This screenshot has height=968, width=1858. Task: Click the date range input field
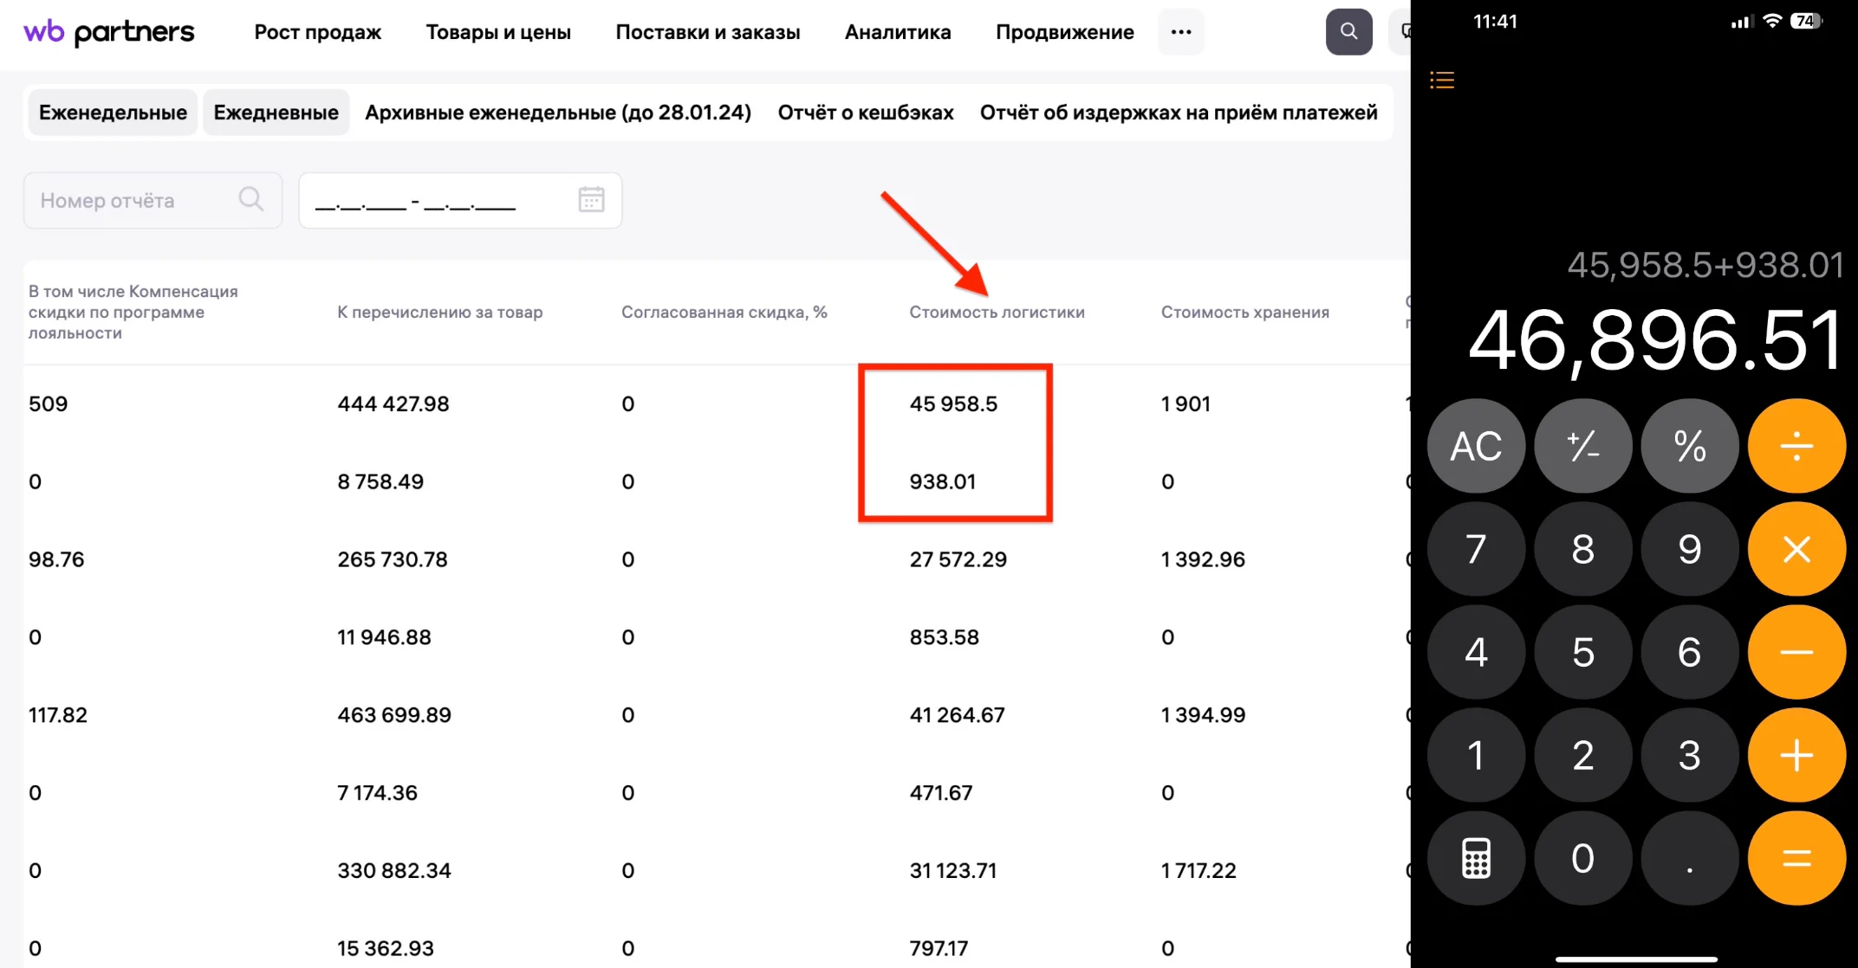point(460,200)
